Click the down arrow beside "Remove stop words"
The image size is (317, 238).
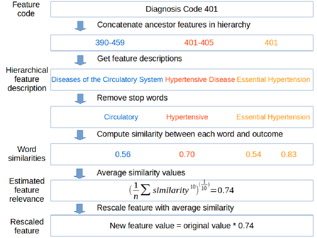coord(80,98)
